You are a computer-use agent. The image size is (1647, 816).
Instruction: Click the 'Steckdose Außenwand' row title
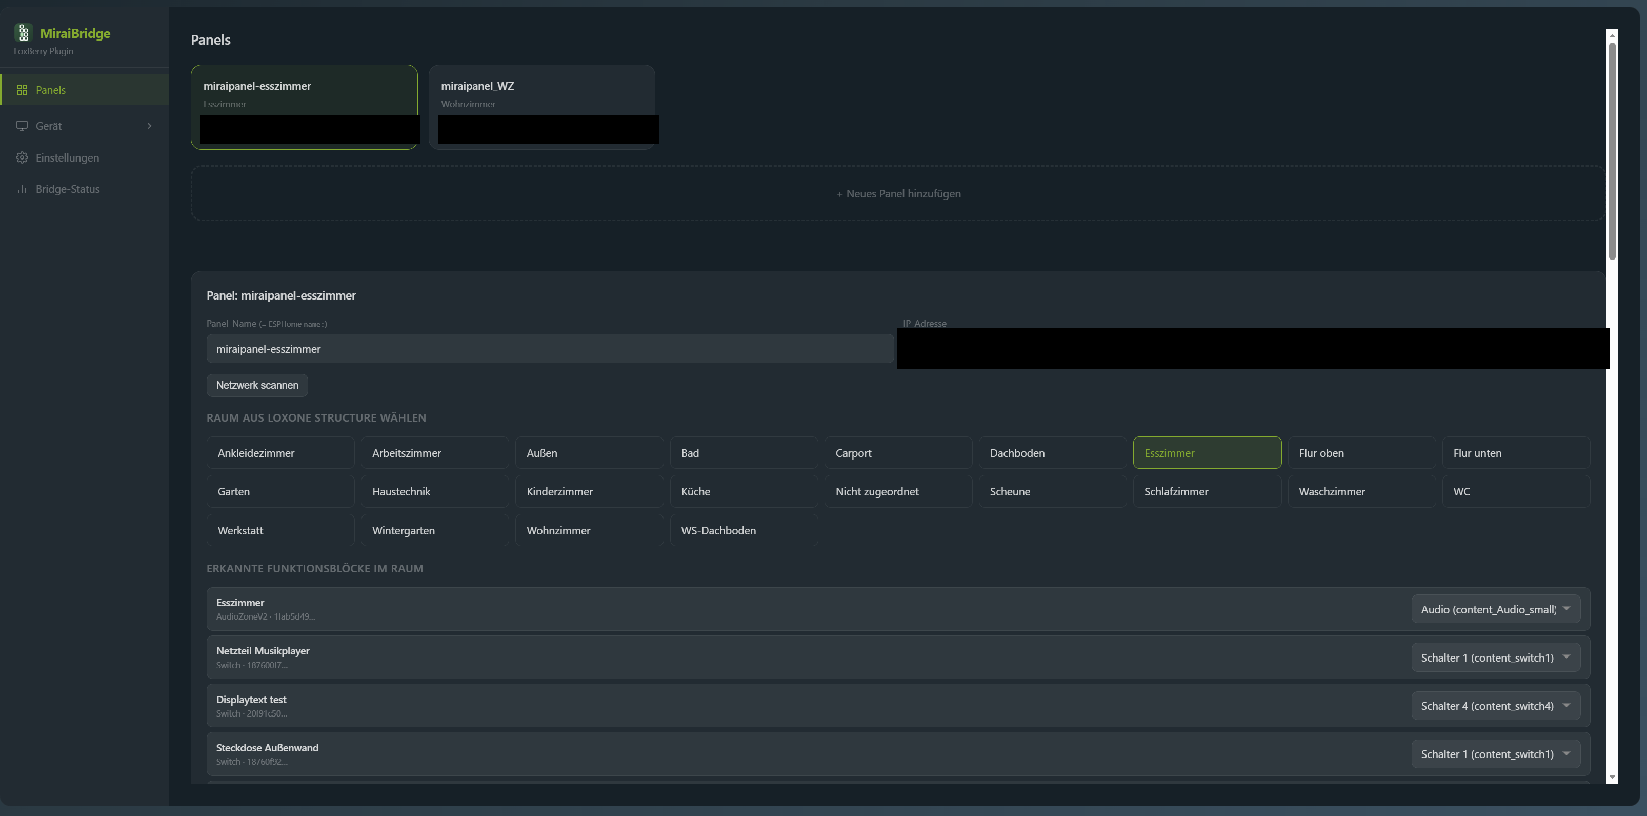[x=267, y=748]
